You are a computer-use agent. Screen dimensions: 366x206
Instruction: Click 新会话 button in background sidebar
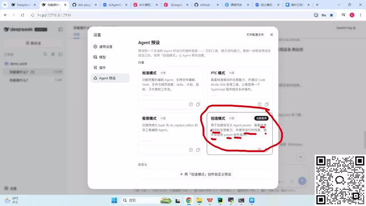click(33, 43)
